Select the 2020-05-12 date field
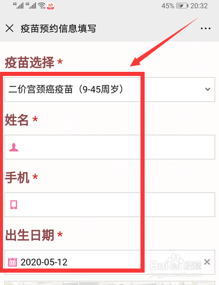The width and height of the screenshot is (219, 285). coord(110,262)
